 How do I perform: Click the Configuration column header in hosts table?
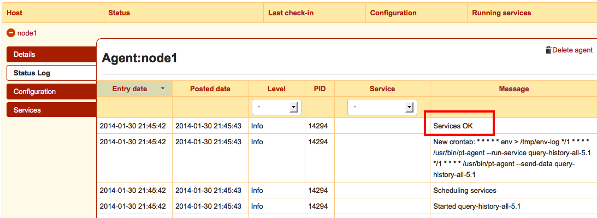(417, 13)
